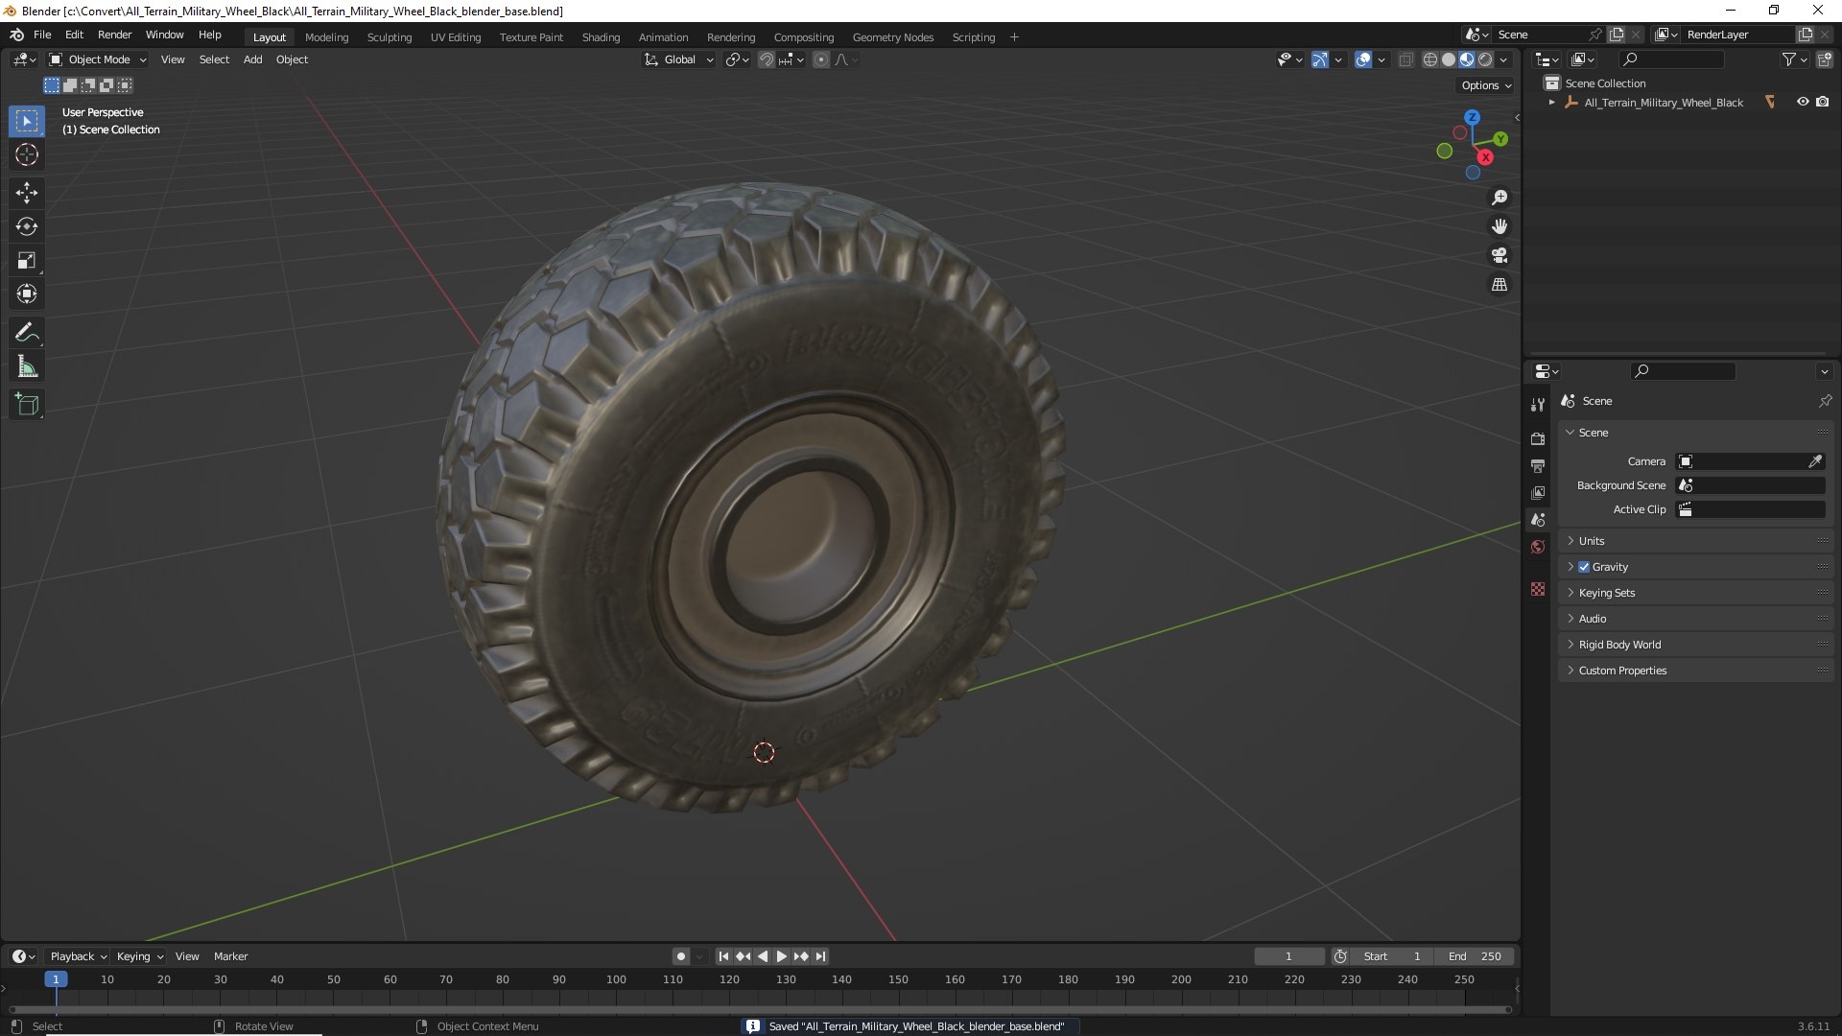The height and width of the screenshot is (1036, 1842).
Task: Open the Texture properties tab
Action: (1538, 589)
